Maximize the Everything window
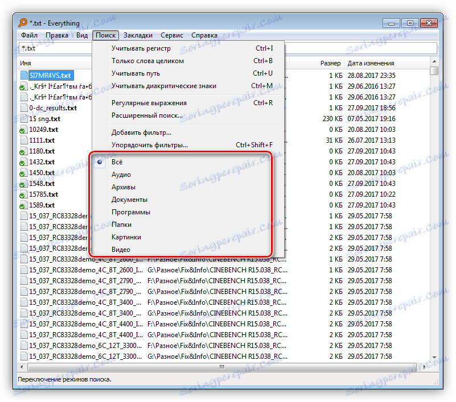The height and width of the screenshot is (402, 456). (x=410, y=23)
